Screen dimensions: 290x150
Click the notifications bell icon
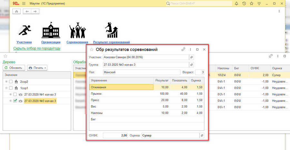(237, 4)
